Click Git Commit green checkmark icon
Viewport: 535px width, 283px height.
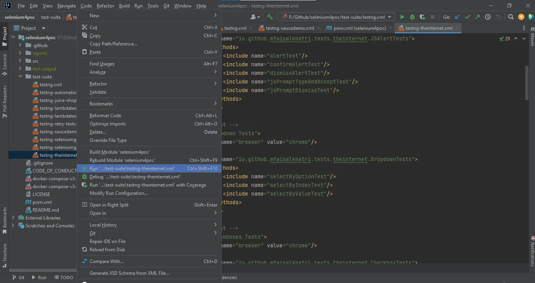[x=467, y=17]
